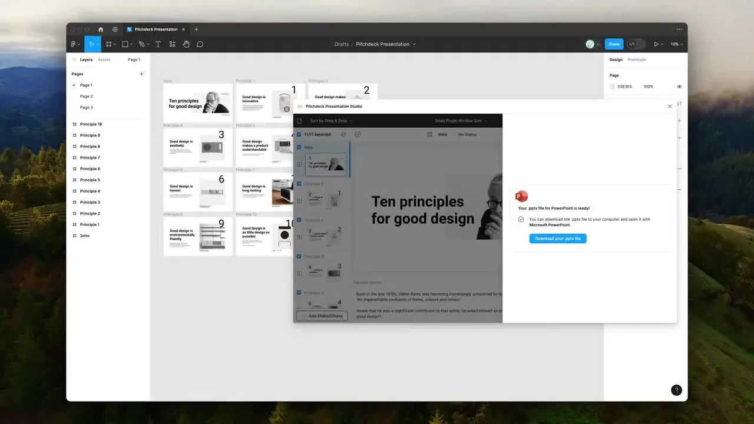Select the Text tool
Screen dimensions: 754x424
158,44
